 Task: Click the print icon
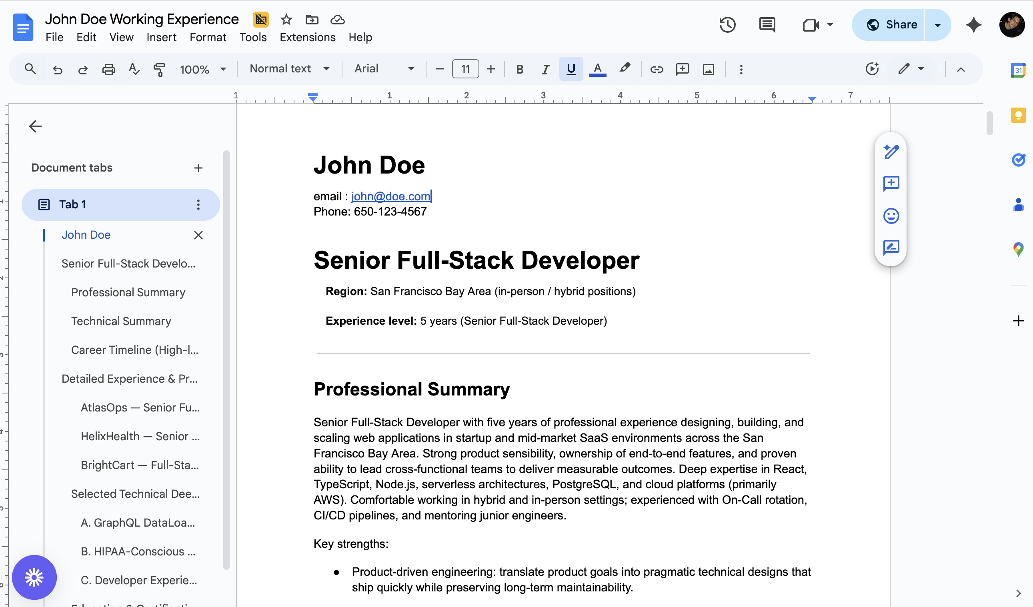click(x=108, y=69)
